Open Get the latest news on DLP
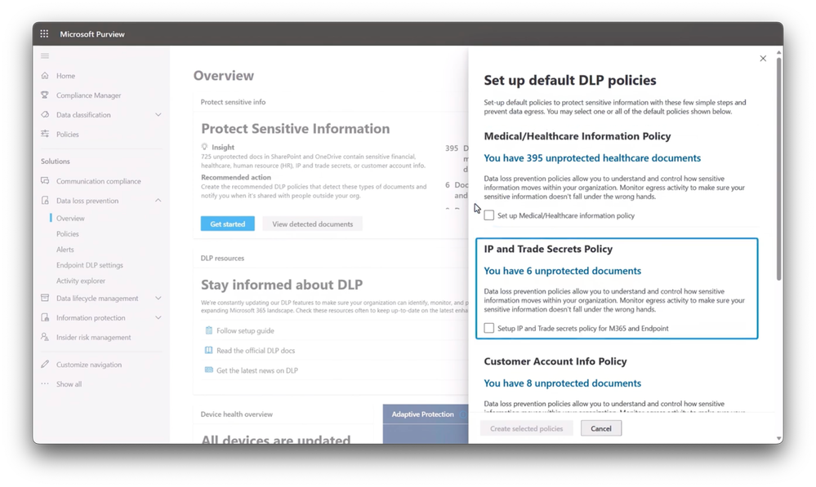816x487 pixels. pos(257,370)
